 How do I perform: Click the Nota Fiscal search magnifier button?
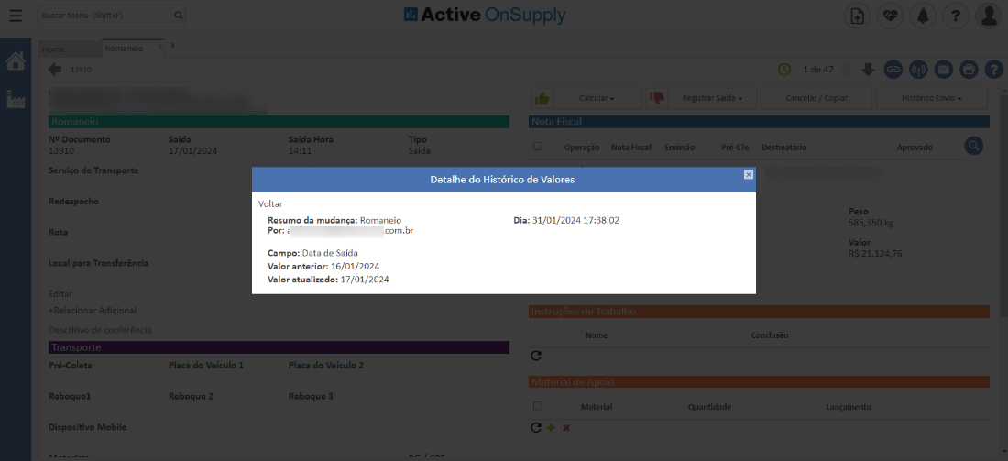(974, 146)
